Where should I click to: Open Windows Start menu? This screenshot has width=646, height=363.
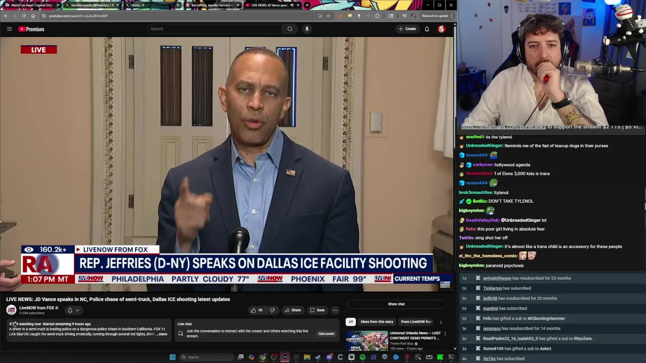173,357
